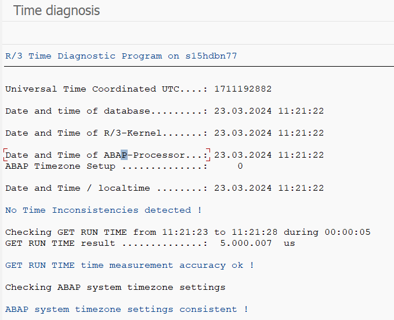Click the "No Time Inconsistencies detected" message
Viewport: 394px width, 320px height.
[x=103, y=210]
